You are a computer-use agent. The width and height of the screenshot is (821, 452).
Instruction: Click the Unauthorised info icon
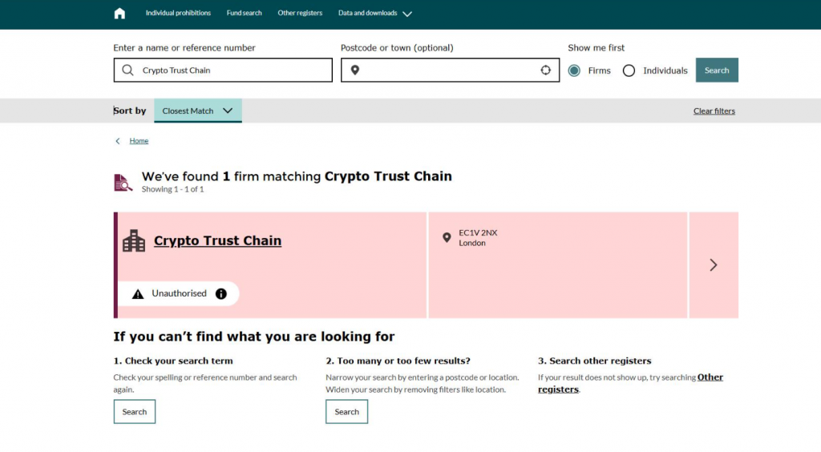click(x=221, y=293)
